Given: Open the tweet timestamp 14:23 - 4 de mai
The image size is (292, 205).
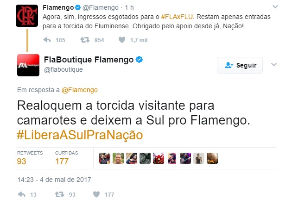Looking at the screenshot, I should (54, 180).
